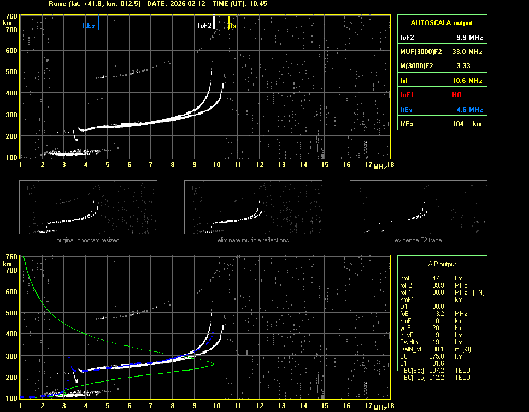Click the white foF2 marker at top
Image resolution: width=529 pixels, height=412 pixels.
click(214, 23)
